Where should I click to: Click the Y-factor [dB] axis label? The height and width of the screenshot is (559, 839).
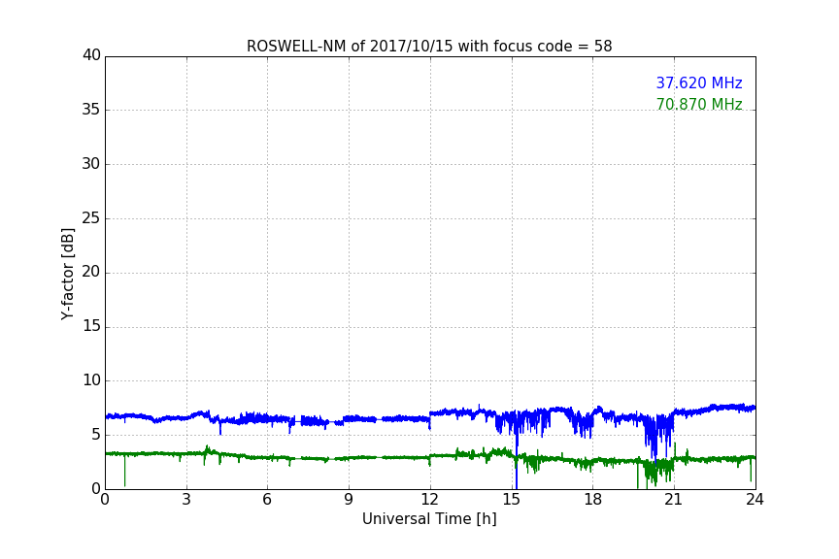coord(68,274)
